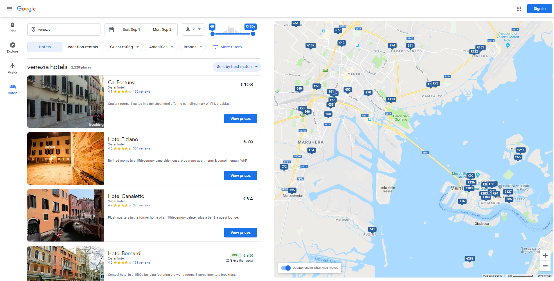This screenshot has height=281, width=554.
Task: Select the €127 map price marker
Action: click(508, 192)
